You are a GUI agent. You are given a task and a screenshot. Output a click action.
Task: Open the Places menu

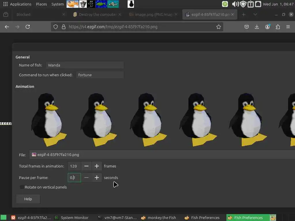(41, 4)
